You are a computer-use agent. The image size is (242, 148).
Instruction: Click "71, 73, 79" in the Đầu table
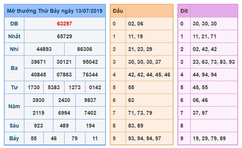[x=140, y=113]
